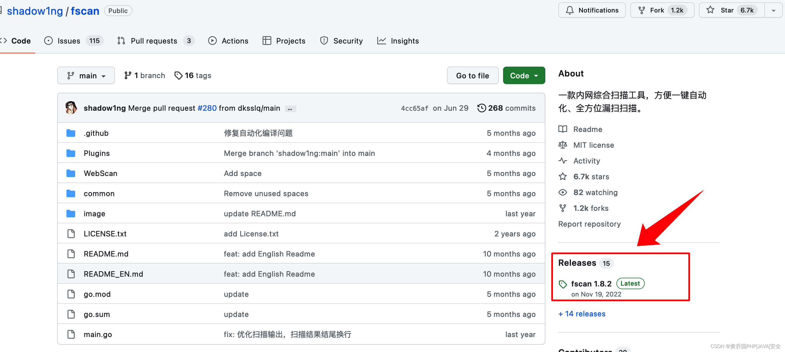This screenshot has width=785, height=352.
Task: Click the WebScan folder icon
Action: pyautogui.click(x=71, y=173)
